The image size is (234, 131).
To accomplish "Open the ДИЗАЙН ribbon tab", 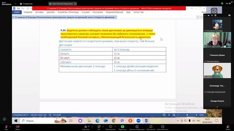I will coord(50,12).
